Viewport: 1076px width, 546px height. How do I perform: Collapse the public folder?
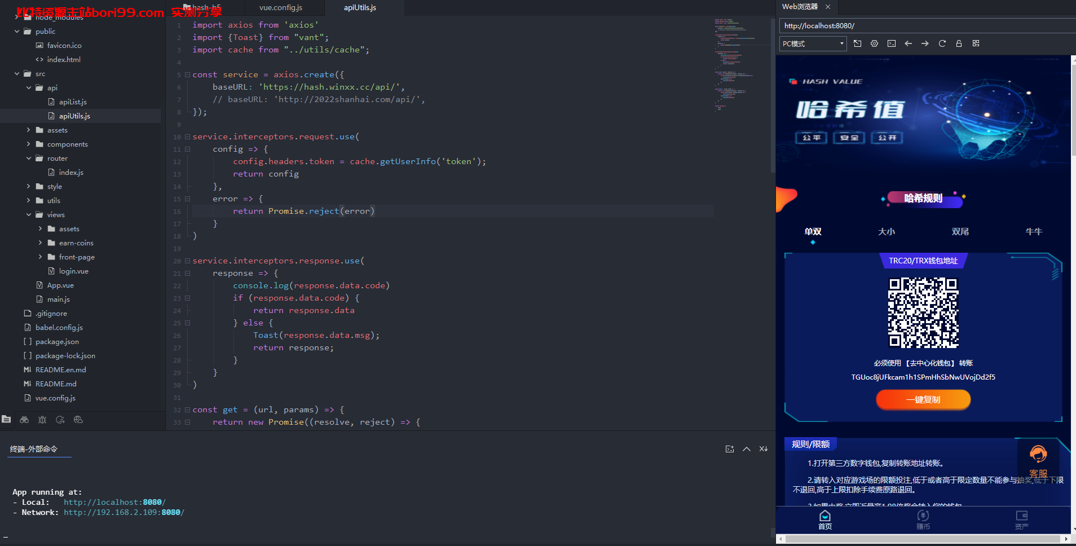coord(17,31)
